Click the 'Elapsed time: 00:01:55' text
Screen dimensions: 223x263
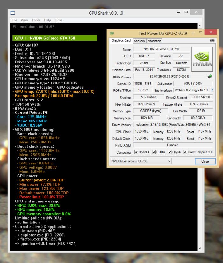[33, 27]
